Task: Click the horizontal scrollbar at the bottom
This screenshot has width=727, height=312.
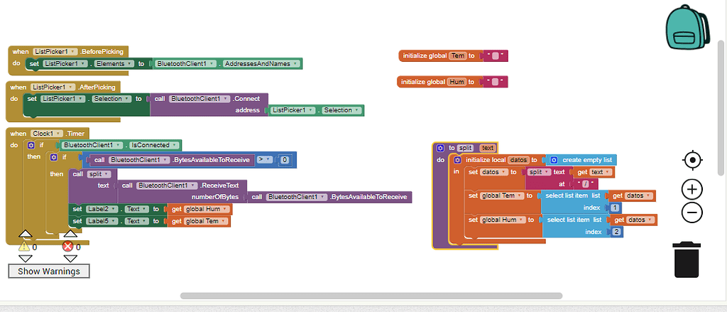Action: coord(371,296)
